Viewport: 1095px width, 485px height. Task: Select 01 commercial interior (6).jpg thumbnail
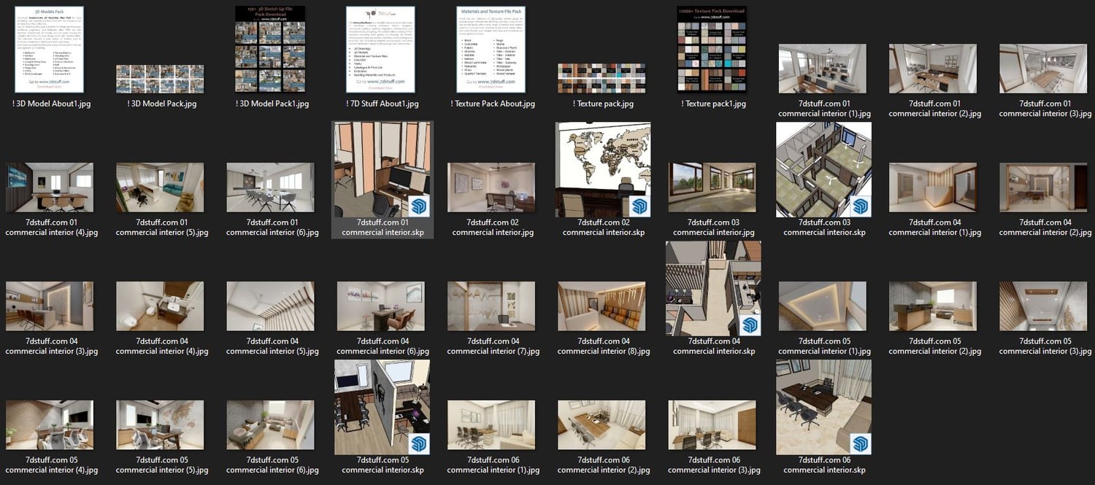click(x=271, y=187)
